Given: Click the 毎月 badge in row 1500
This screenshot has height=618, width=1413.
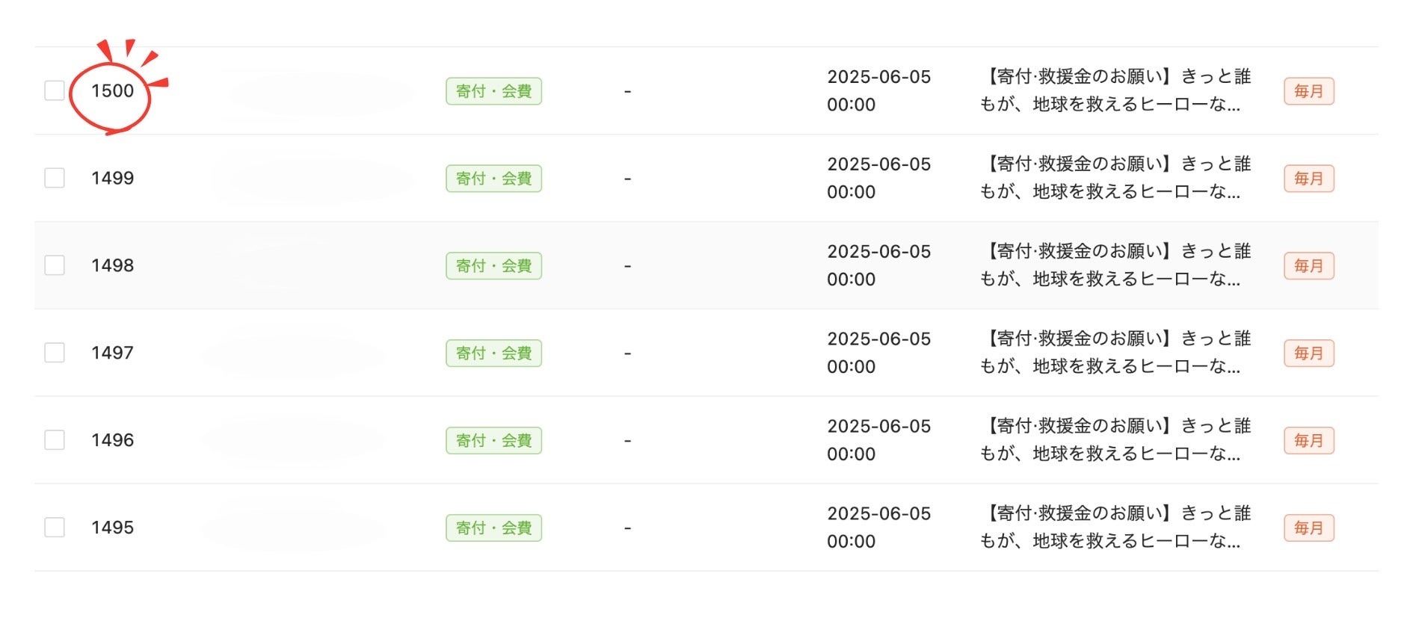Looking at the screenshot, I should (x=1309, y=91).
